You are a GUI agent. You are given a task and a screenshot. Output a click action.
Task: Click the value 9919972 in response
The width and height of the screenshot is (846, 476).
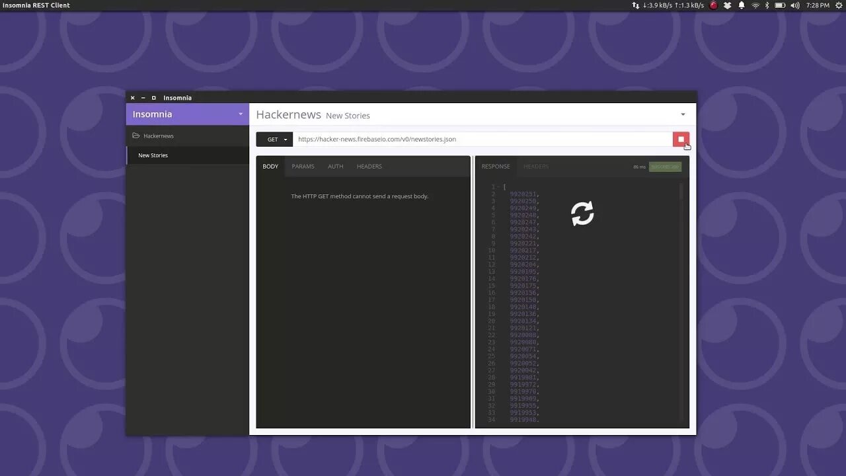(524, 384)
